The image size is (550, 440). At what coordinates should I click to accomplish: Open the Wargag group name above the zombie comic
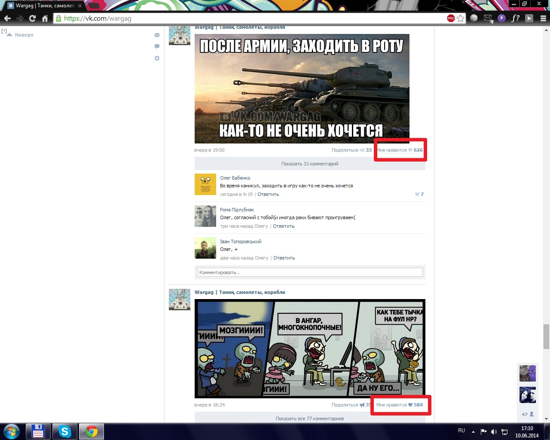(240, 292)
